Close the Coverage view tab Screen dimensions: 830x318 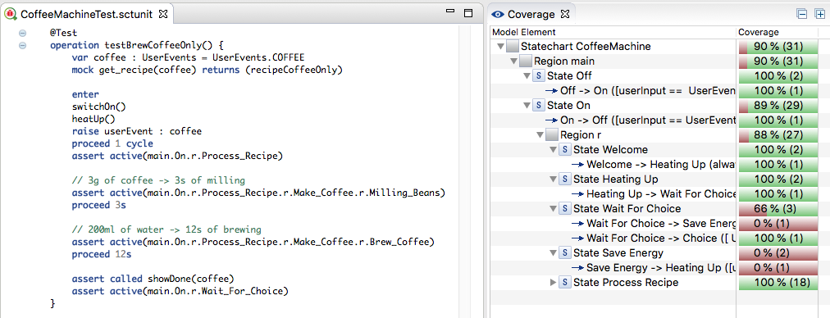pyautogui.click(x=565, y=14)
